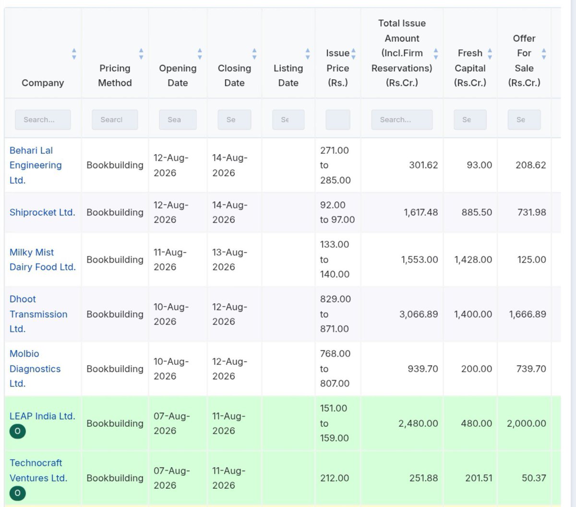Sort by Fresh Capital column arrows
This screenshot has height=507, width=576.
pyautogui.click(x=490, y=53)
